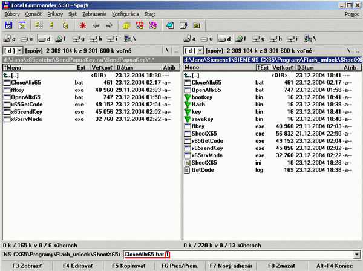Open the URL new FTP connection icon
Image resolution: width=363 pixels, height=271 pixels.
(x=153, y=25)
